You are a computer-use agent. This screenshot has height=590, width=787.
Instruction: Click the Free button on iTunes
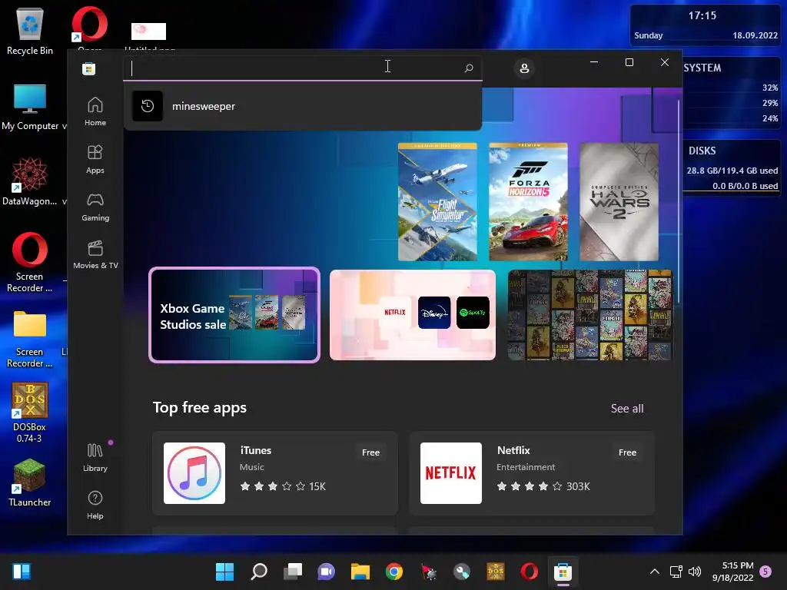click(x=371, y=452)
